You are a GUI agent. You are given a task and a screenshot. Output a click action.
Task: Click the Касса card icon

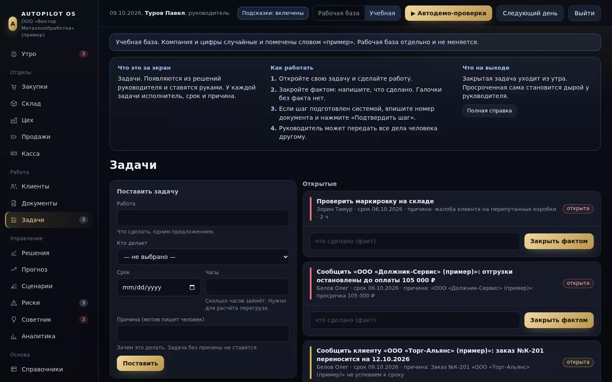(14, 154)
